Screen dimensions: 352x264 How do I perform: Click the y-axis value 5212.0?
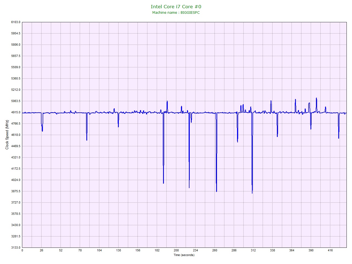(x=16, y=90)
